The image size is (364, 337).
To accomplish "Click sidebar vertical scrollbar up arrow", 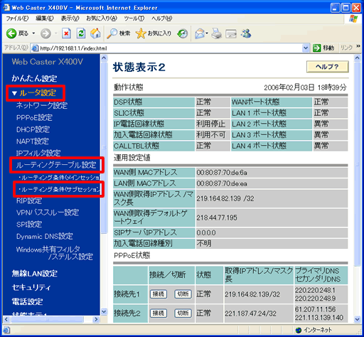I will (104, 58).
